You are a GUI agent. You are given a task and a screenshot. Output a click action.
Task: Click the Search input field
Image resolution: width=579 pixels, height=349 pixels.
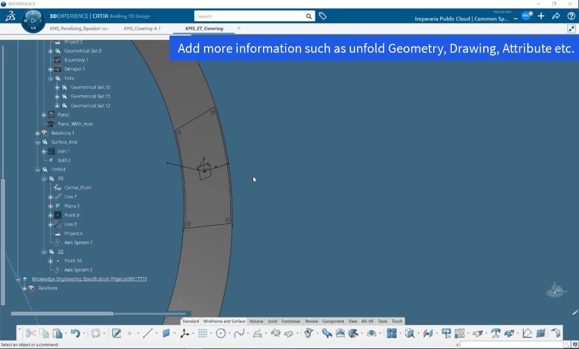(x=250, y=16)
